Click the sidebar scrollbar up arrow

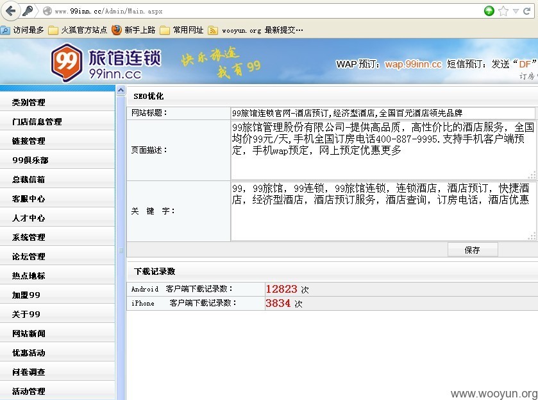coord(121,91)
